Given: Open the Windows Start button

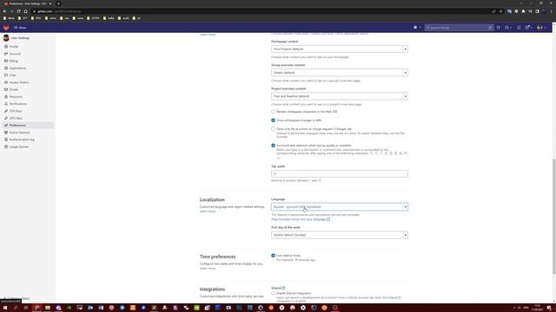Looking at the screenshot, I should (5, 308).
